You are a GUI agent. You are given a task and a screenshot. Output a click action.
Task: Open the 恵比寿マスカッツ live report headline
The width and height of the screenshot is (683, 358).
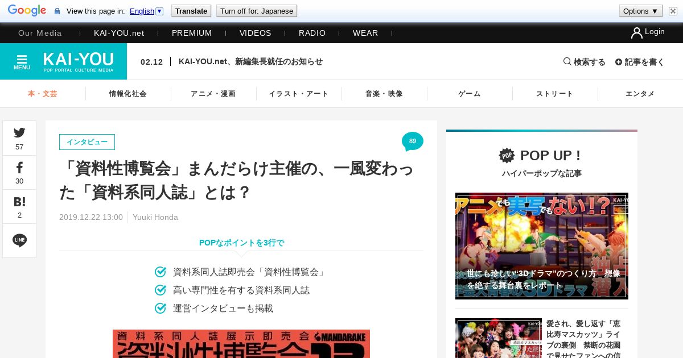[583, 339]
